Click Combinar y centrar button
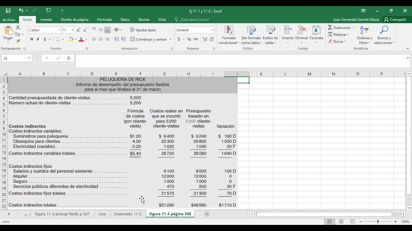The height and width of the screenshot is (231, 412). (149, 39)
